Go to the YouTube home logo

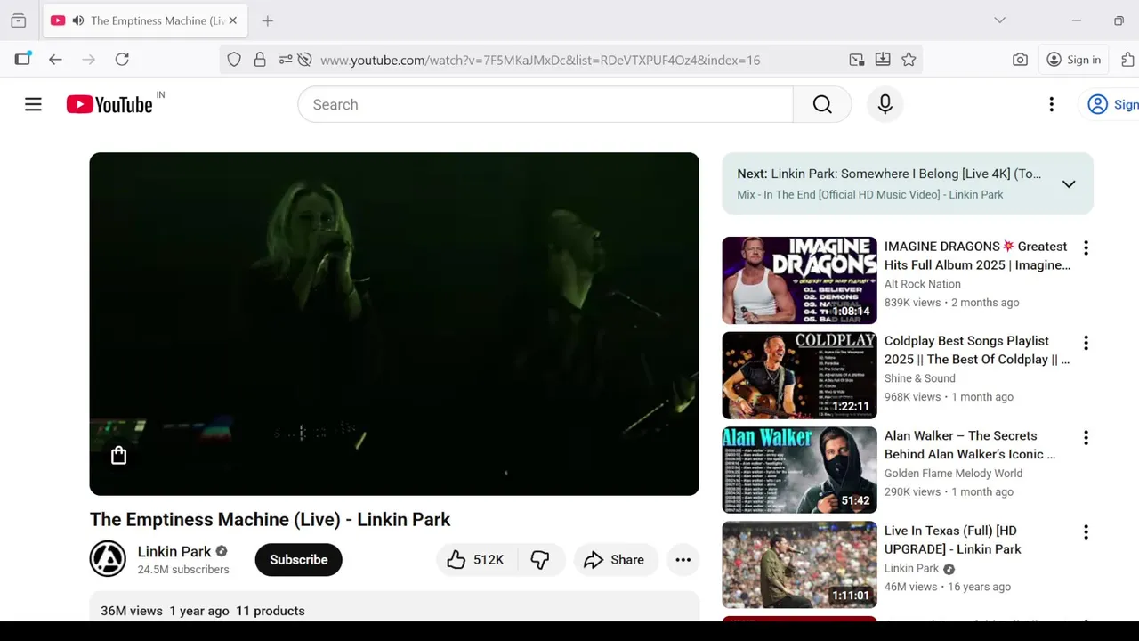click(x=109, y=104)
